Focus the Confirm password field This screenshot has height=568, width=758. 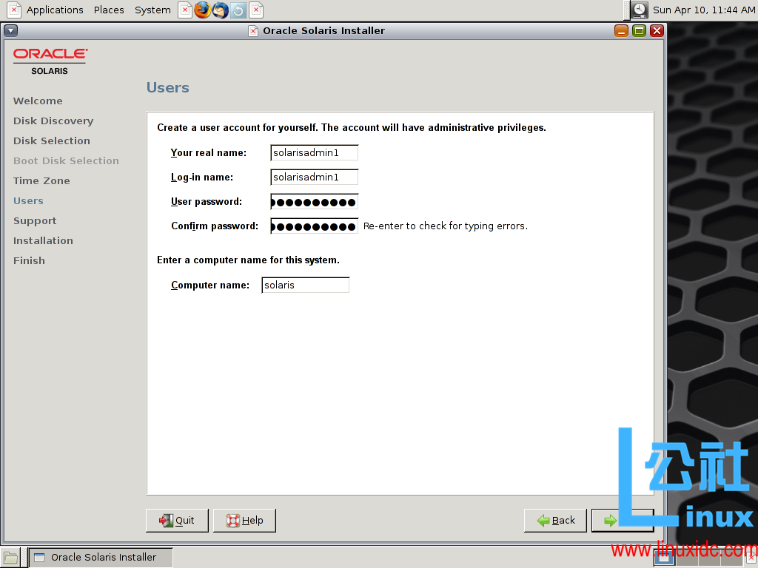point(314,226)
